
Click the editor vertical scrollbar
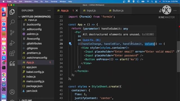178,57
